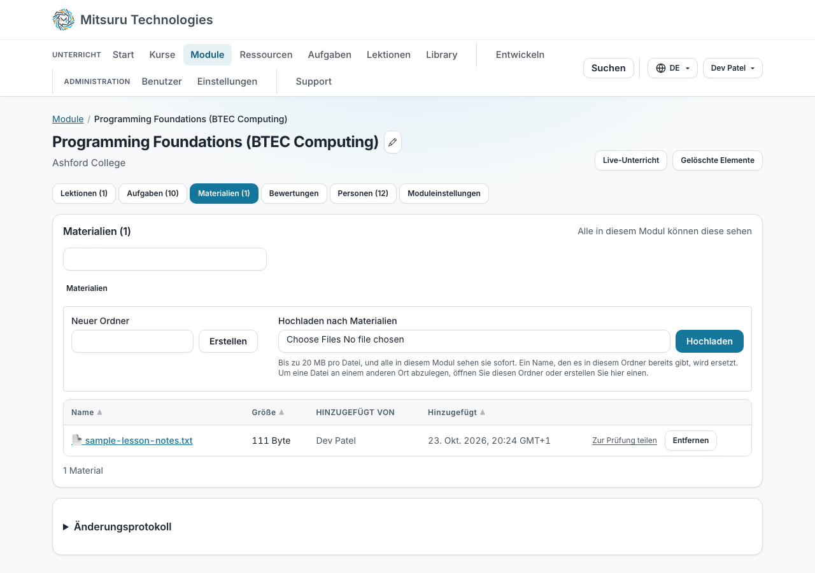Focus the Neuer Ordner name field
815x573 pixels.
point(132,341)
